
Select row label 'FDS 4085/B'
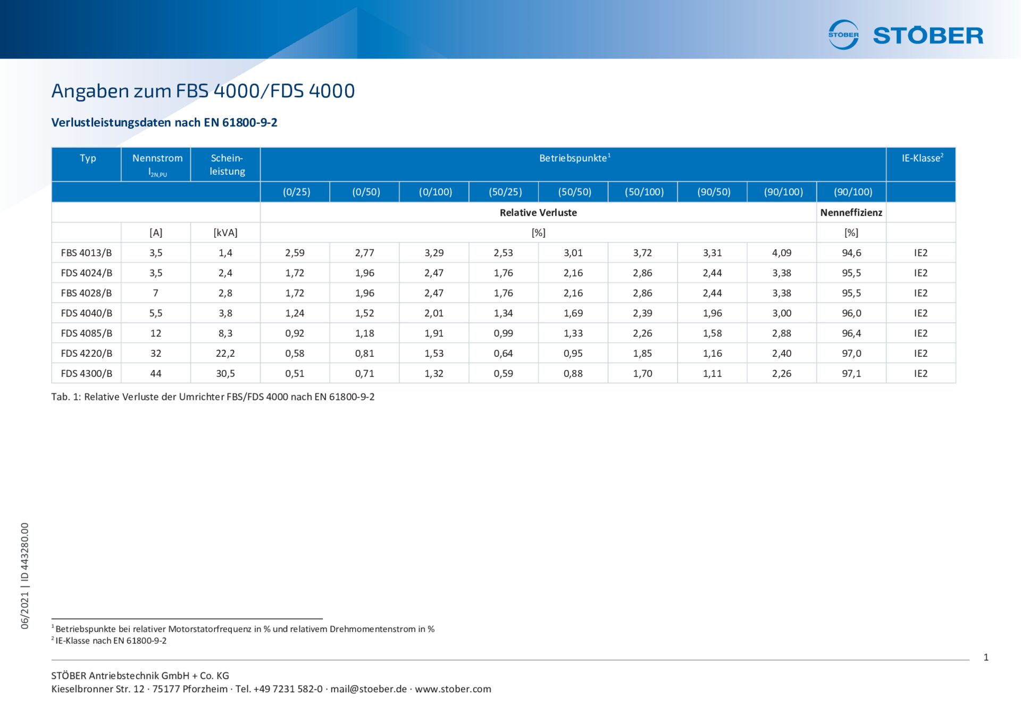coord(87,333)
